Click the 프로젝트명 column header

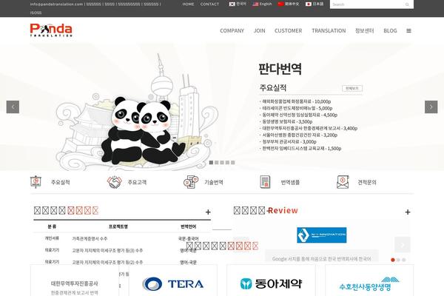point(118,226)
